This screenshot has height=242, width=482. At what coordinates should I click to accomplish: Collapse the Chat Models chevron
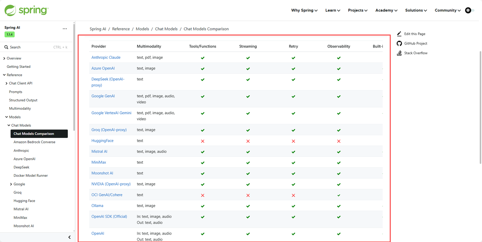point(9,125)
